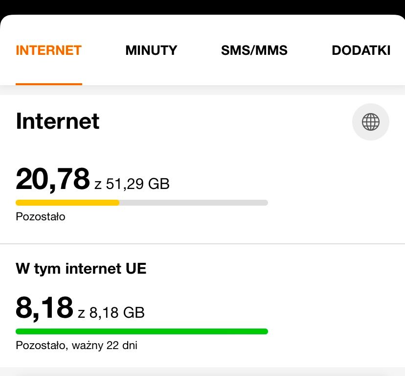405x376 pixels.
Task: Click the divider line above EU section
Action: (x=202, y=244)
